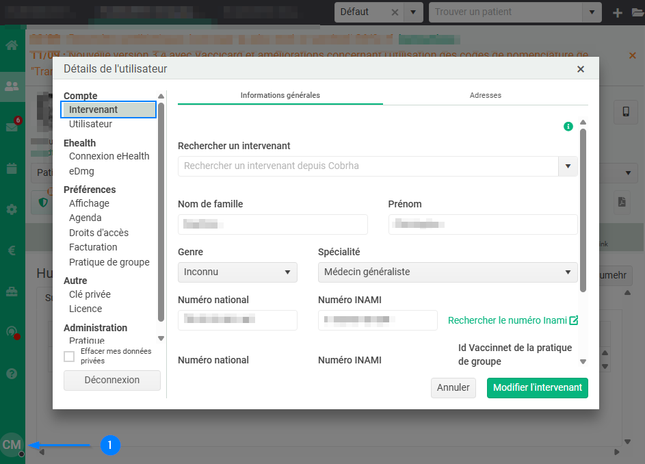Open the euro billing icon

pyautogui.click(x=12, y=250)
